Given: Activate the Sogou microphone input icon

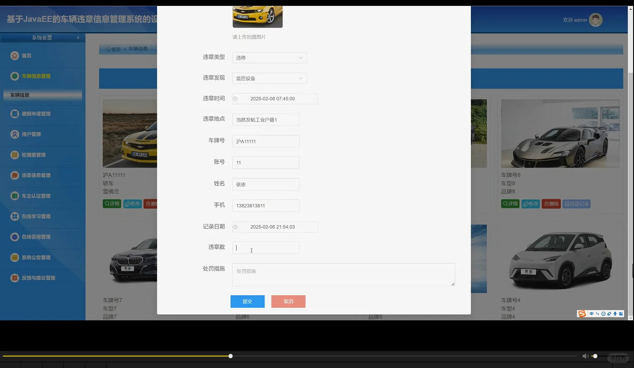Looking at the screenshot, I should tap(616, 314).
